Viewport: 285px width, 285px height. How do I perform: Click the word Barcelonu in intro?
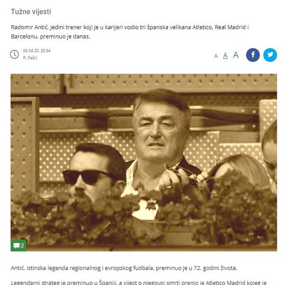25,37
